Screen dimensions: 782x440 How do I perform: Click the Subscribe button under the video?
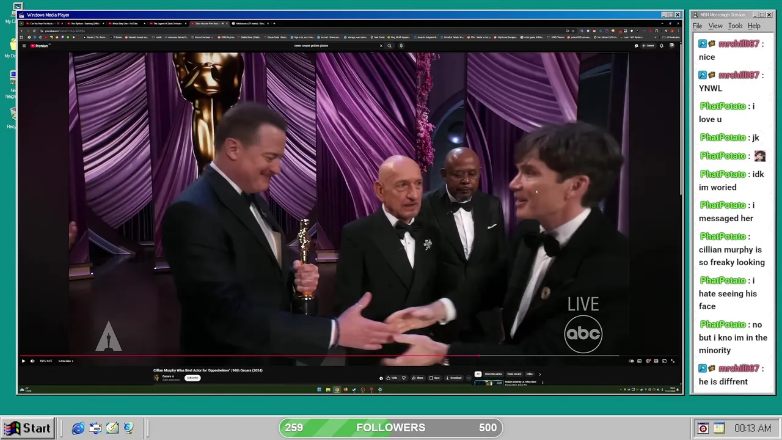[192, 378]
